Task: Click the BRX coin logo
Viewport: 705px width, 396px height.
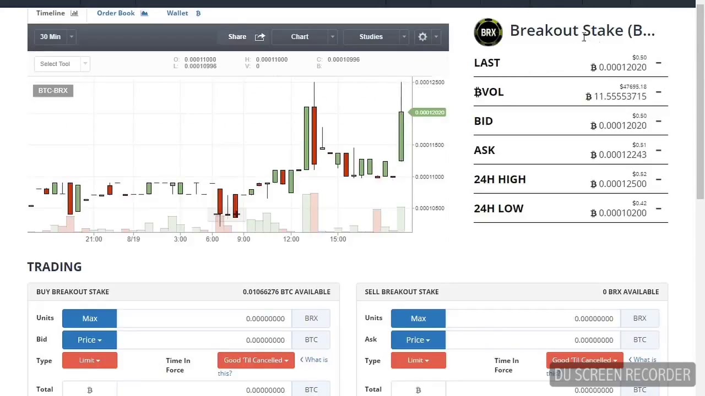Action: coord(488,32)
